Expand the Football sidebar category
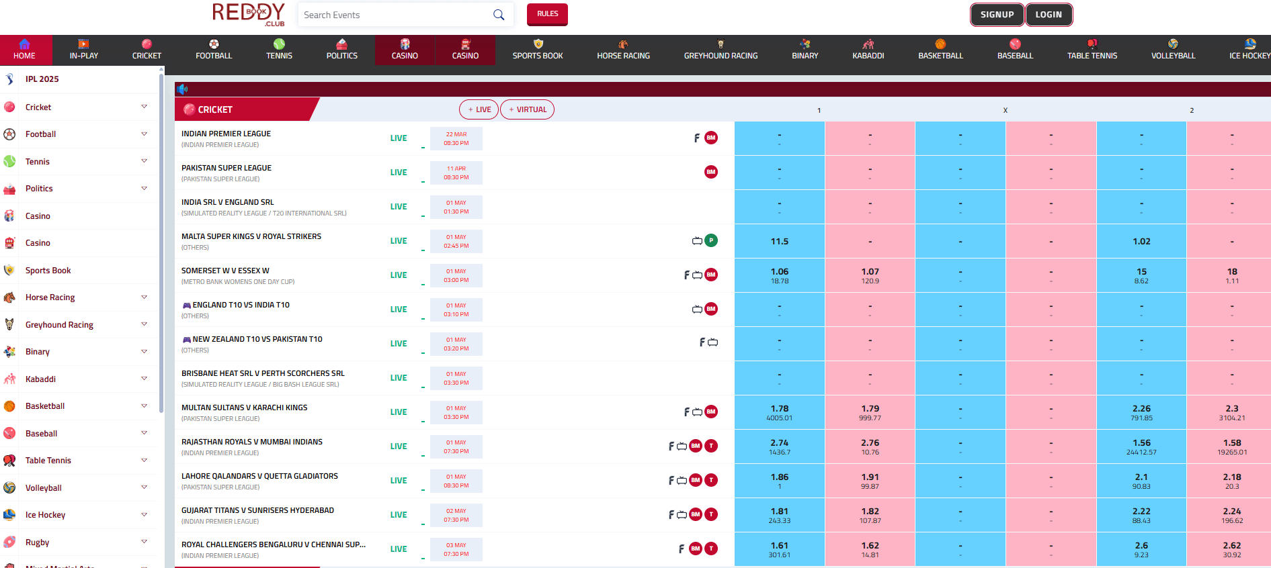Image resolution: width=1271 pixels, height=568 pixels. 144,134
